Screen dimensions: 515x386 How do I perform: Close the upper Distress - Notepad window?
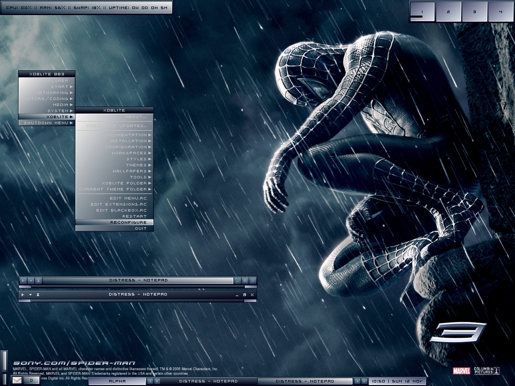[x=252, y=280]
